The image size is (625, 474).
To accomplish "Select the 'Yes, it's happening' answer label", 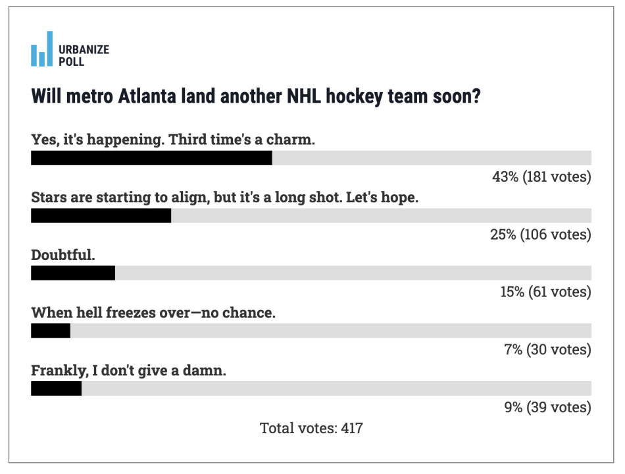I will [173, 140].
